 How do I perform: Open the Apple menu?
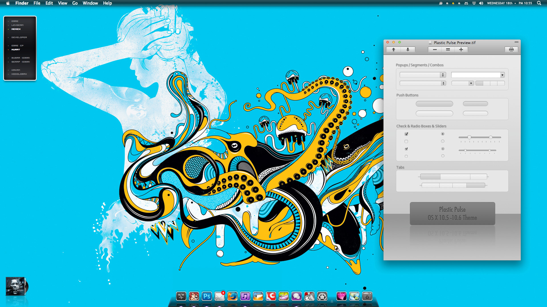(8, 3)
